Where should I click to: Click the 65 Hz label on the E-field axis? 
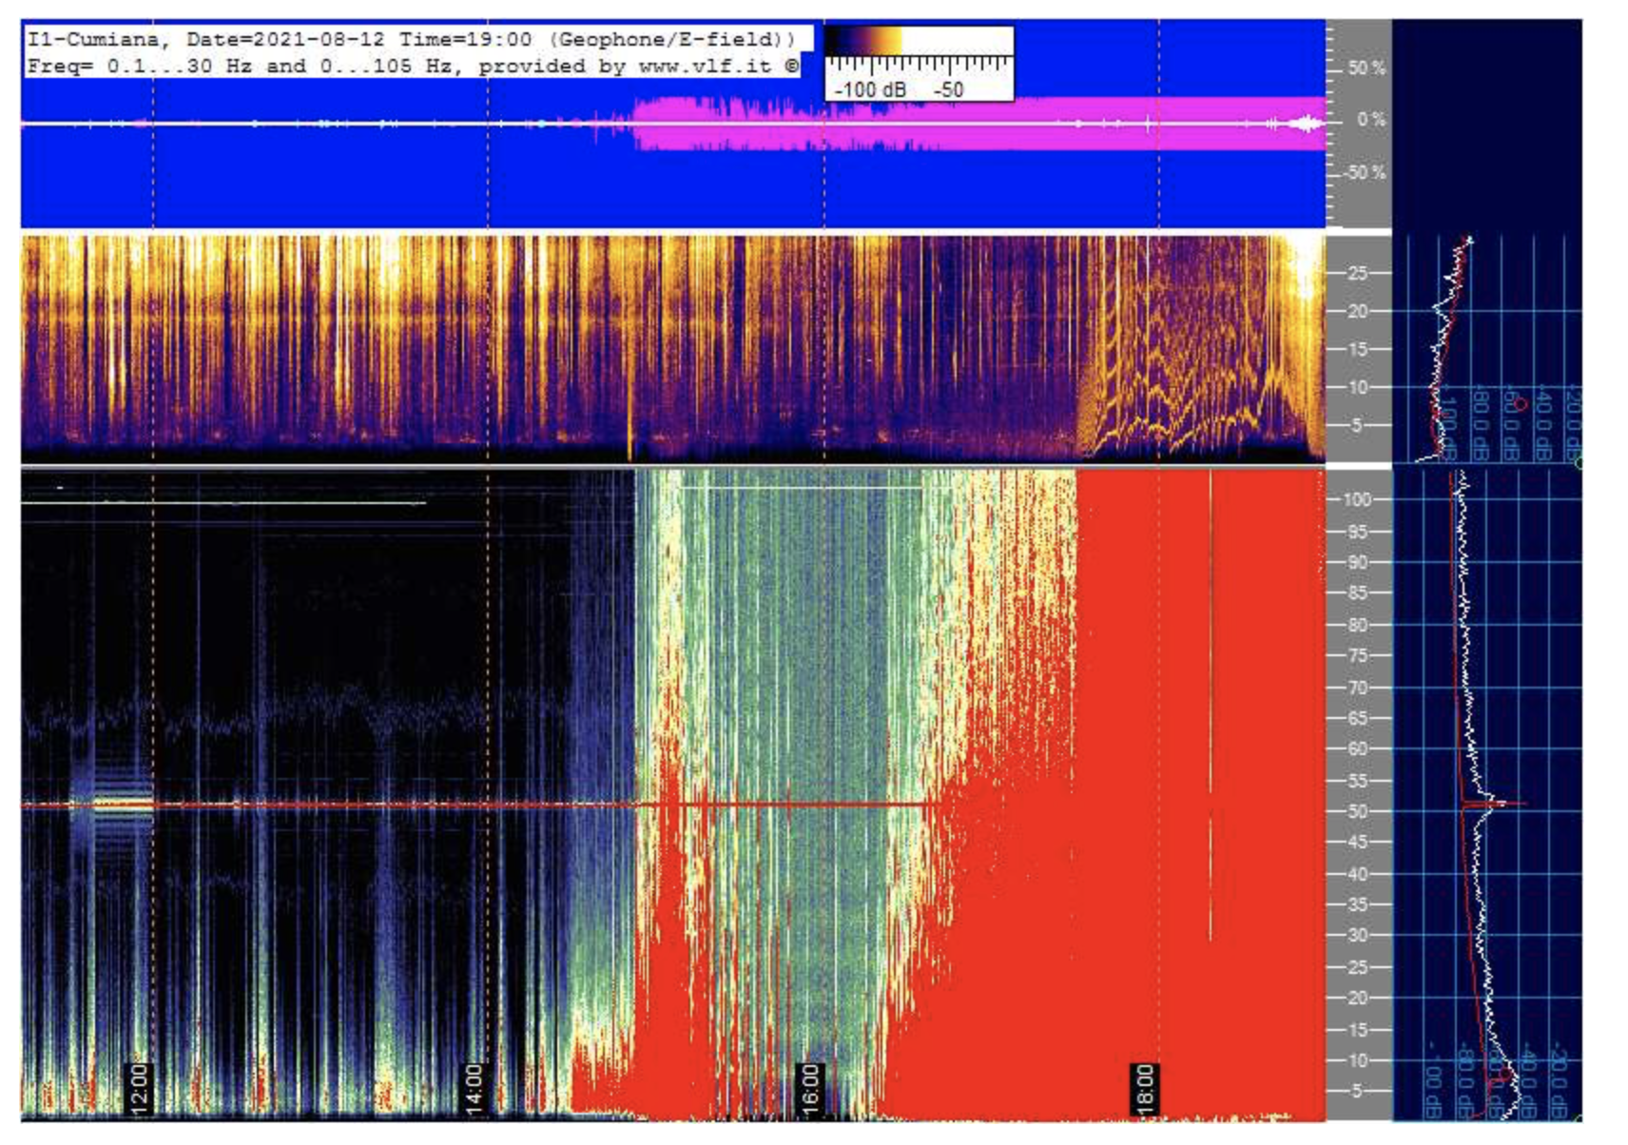[1357, 718]
